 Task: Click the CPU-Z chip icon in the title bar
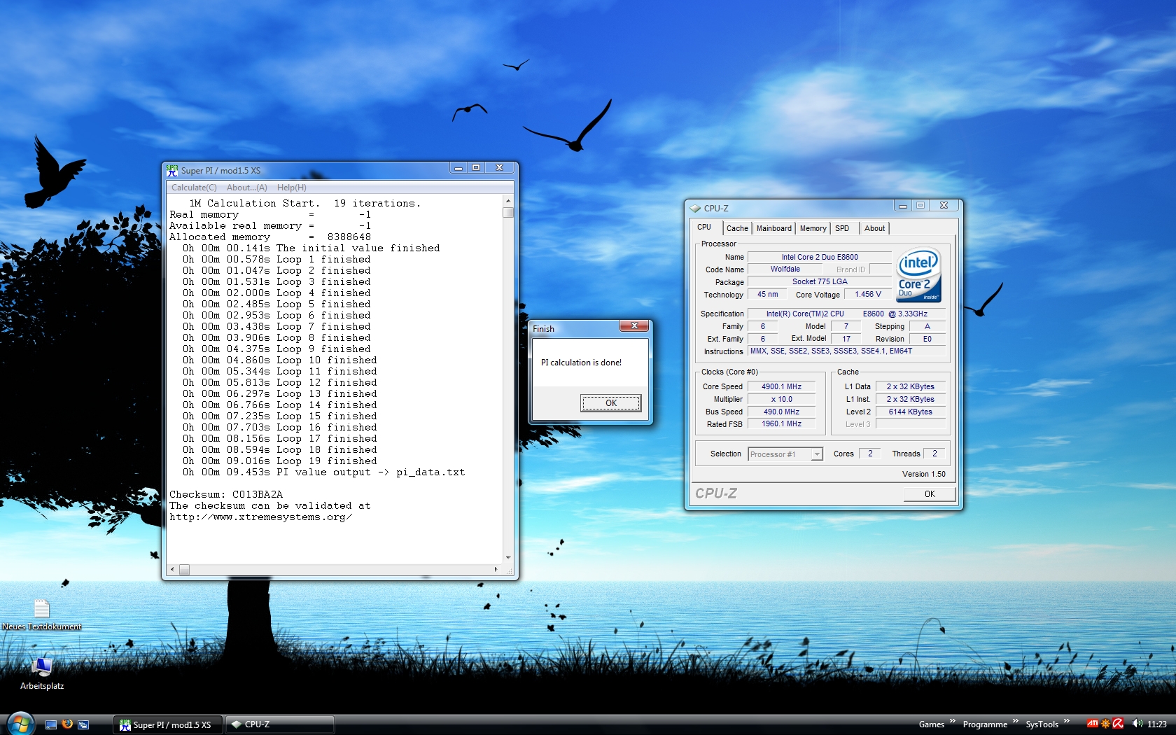pyautogui.click(x=695, y=208)
